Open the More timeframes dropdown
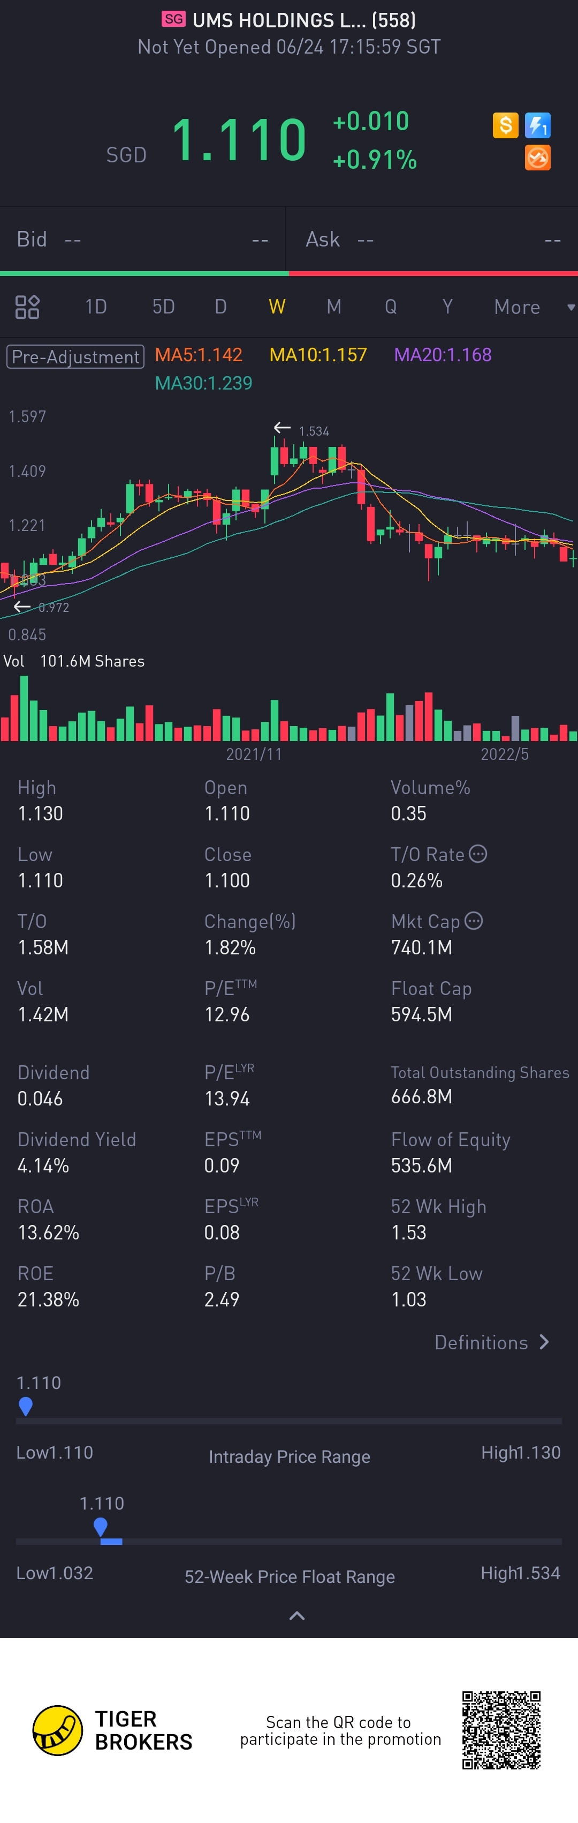The height and width of the screenshot is (1823, 578). (534, 307)
